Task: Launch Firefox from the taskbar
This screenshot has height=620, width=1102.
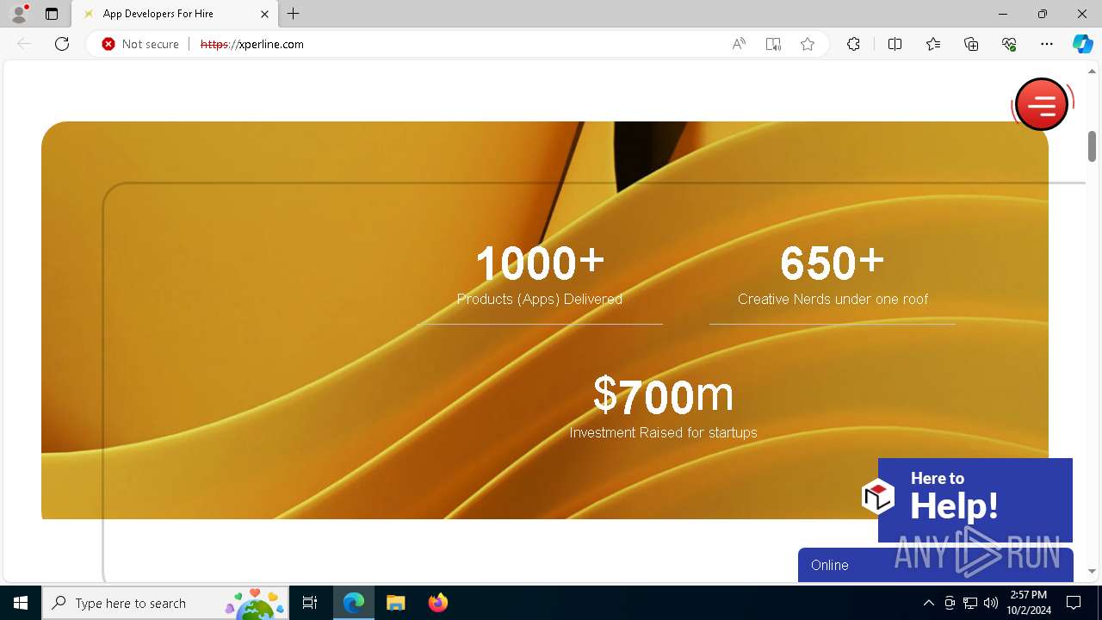Action: click(x=438, y=603)
